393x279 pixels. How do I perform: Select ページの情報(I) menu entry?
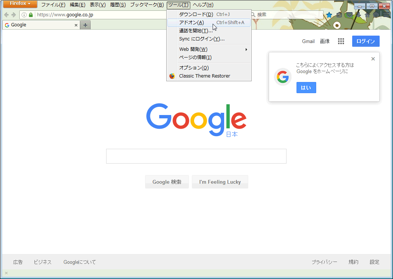(x=209, y=58)
